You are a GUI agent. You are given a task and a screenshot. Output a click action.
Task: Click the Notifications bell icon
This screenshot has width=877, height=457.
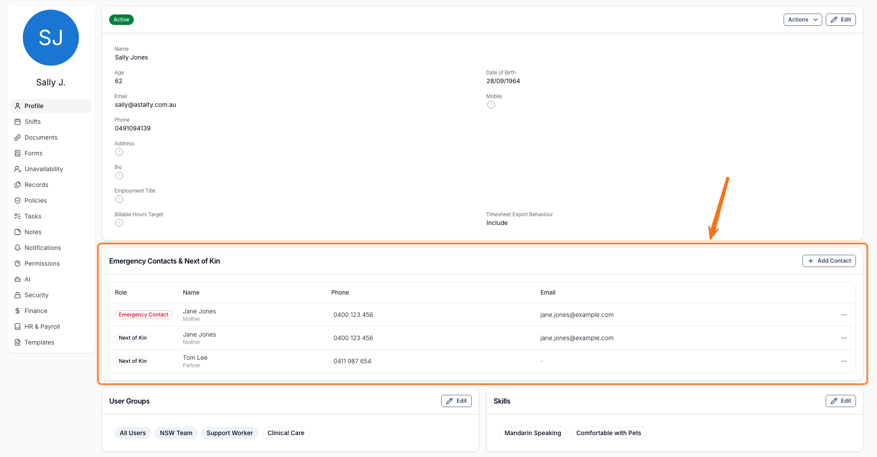pos(18,248)
